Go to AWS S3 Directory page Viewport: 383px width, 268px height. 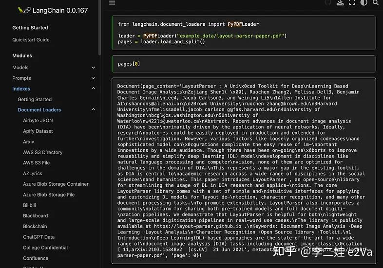43,152
